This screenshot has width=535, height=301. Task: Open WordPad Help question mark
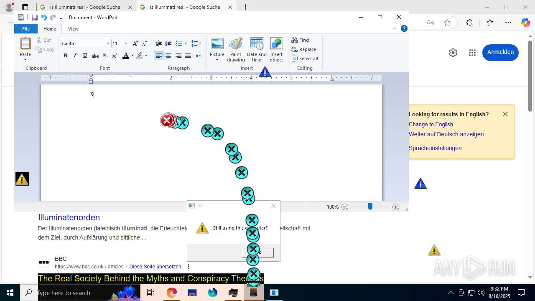click(404, 29)
